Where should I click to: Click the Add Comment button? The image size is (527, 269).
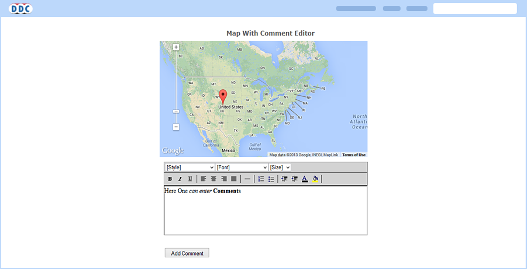[187, 253]
